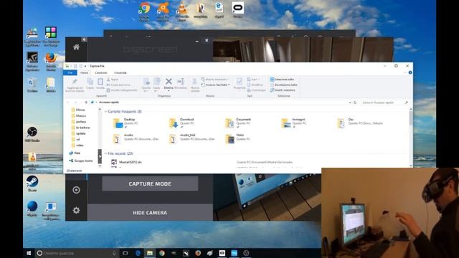Click Seleziona tutto in the ribbon

click(x=282, y=80)
